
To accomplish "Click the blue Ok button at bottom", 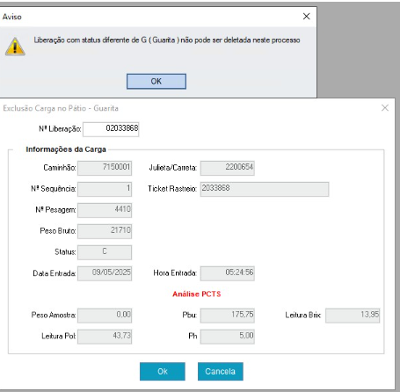I will pos(163,372).
